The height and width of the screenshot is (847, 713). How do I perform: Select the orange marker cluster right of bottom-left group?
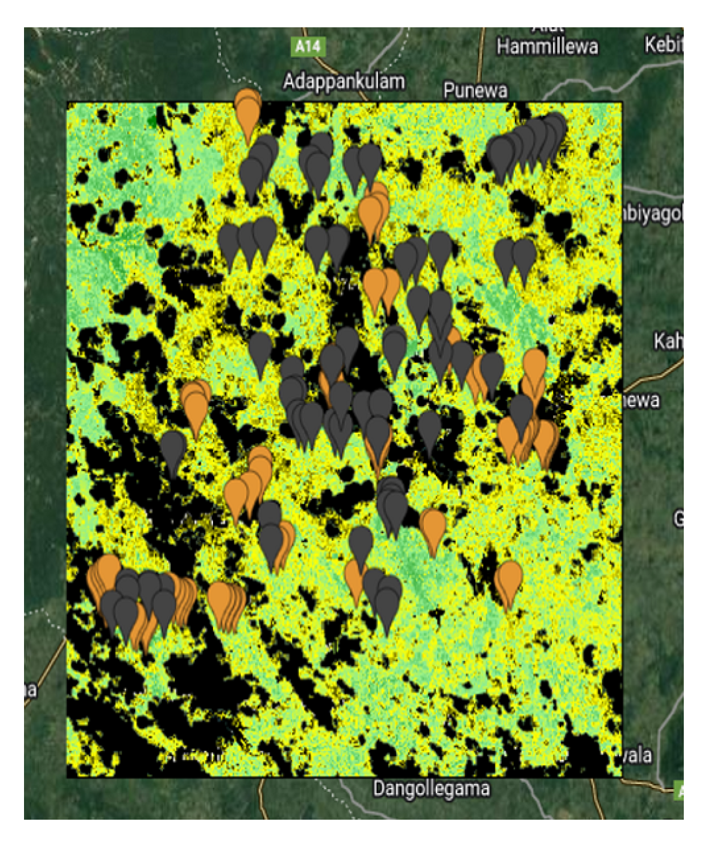[x=226, y=603]
